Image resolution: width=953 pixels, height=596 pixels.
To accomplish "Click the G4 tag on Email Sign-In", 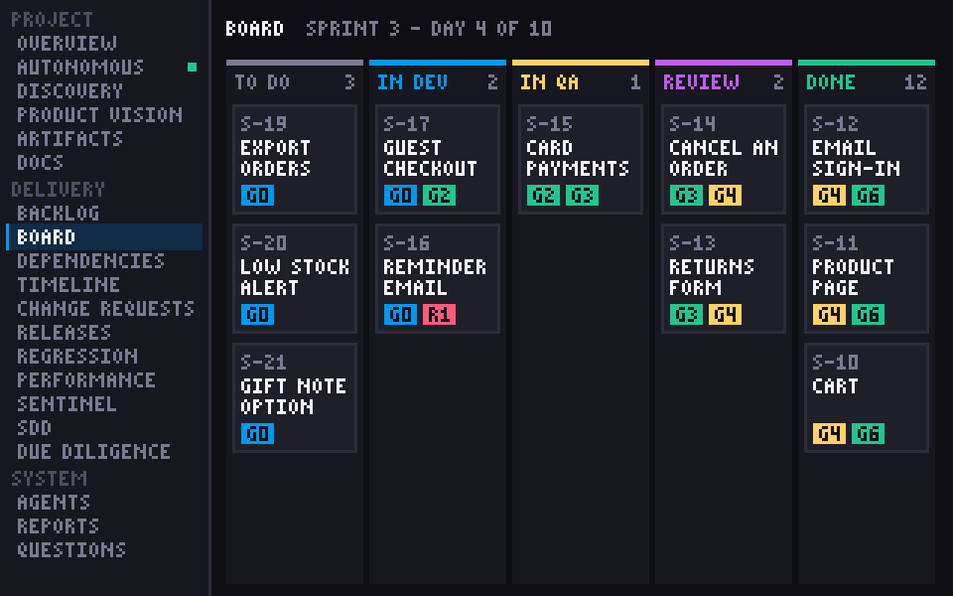I will [829, 196].
